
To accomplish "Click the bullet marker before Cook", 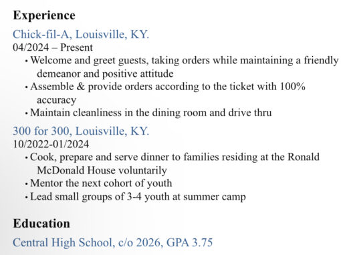I will 27,158.
